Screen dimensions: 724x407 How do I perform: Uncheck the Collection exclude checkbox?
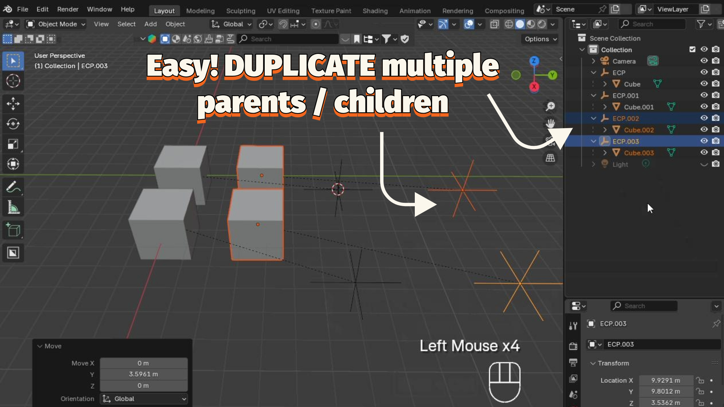click(692, 49)
